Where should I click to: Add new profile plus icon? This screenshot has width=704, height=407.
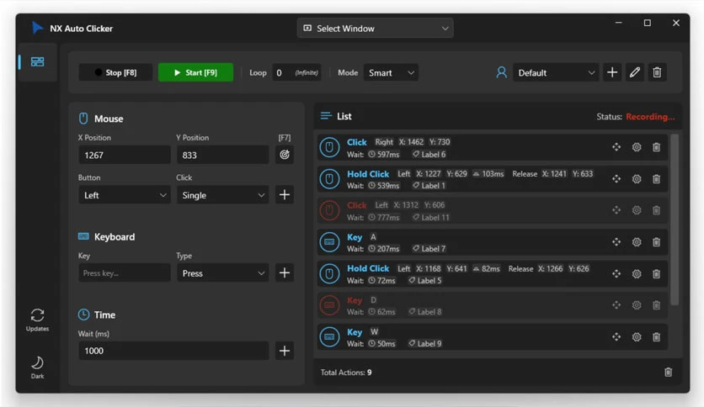(x=612, y=72)
